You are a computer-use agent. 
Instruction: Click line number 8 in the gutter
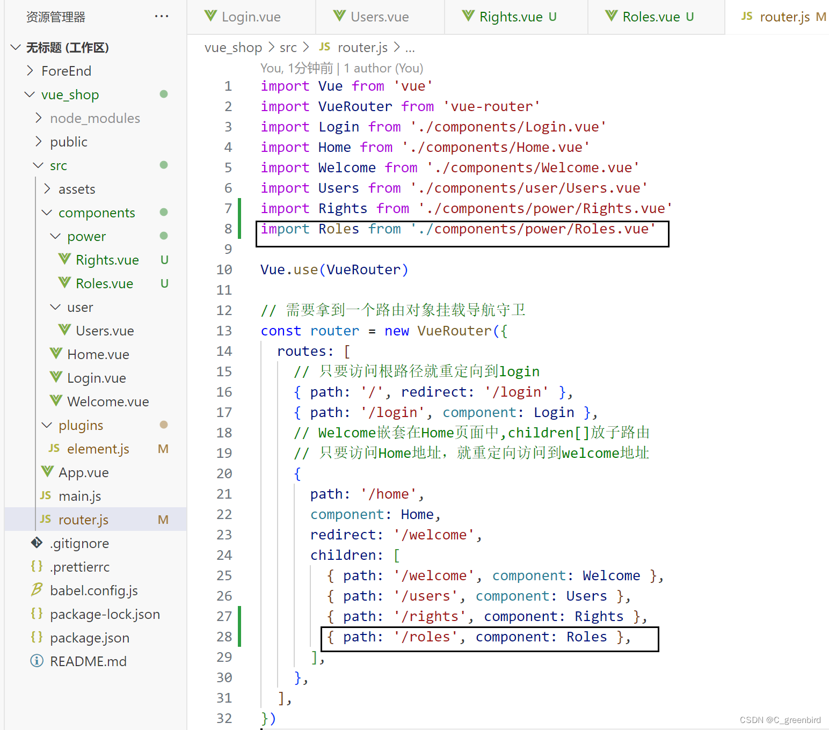pyautogui.click(x=228, y=229)
